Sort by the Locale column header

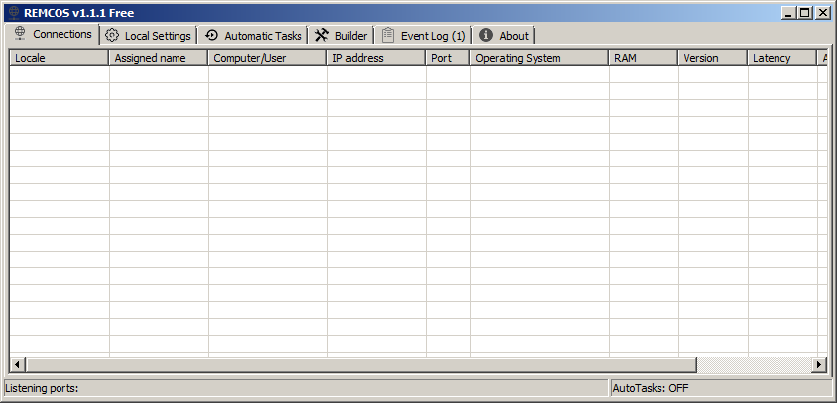point(59,58)
